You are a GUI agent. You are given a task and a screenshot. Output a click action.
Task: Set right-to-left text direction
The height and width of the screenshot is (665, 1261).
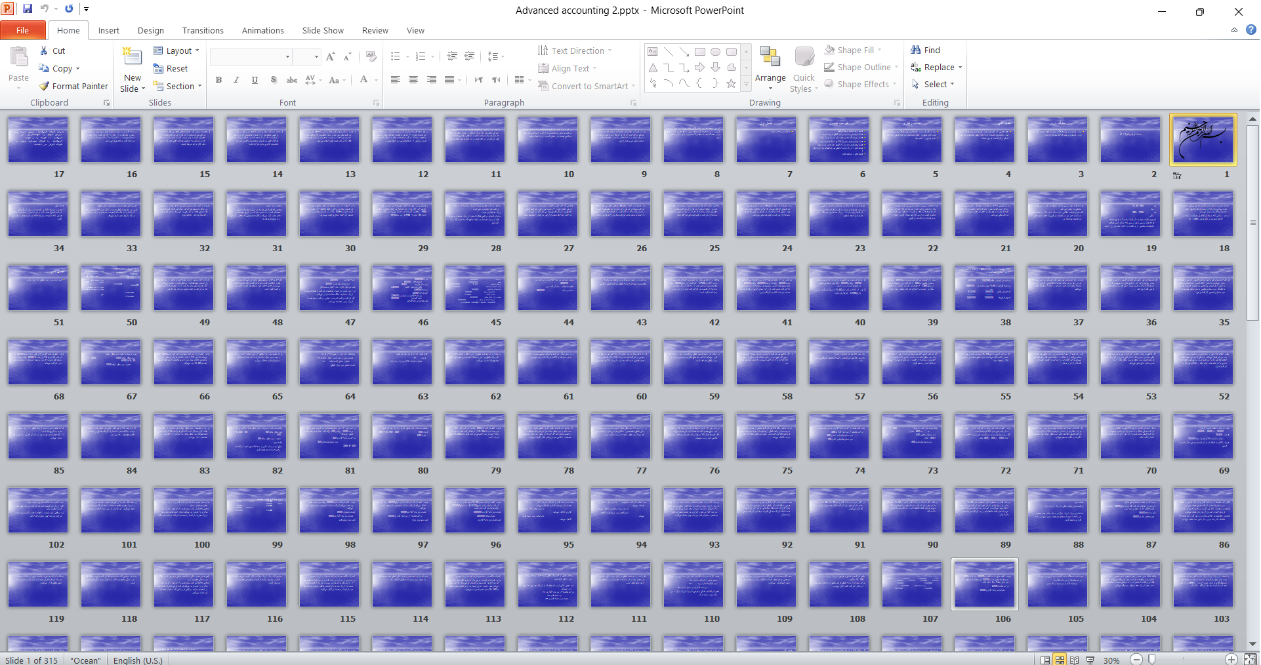[497, 80]
